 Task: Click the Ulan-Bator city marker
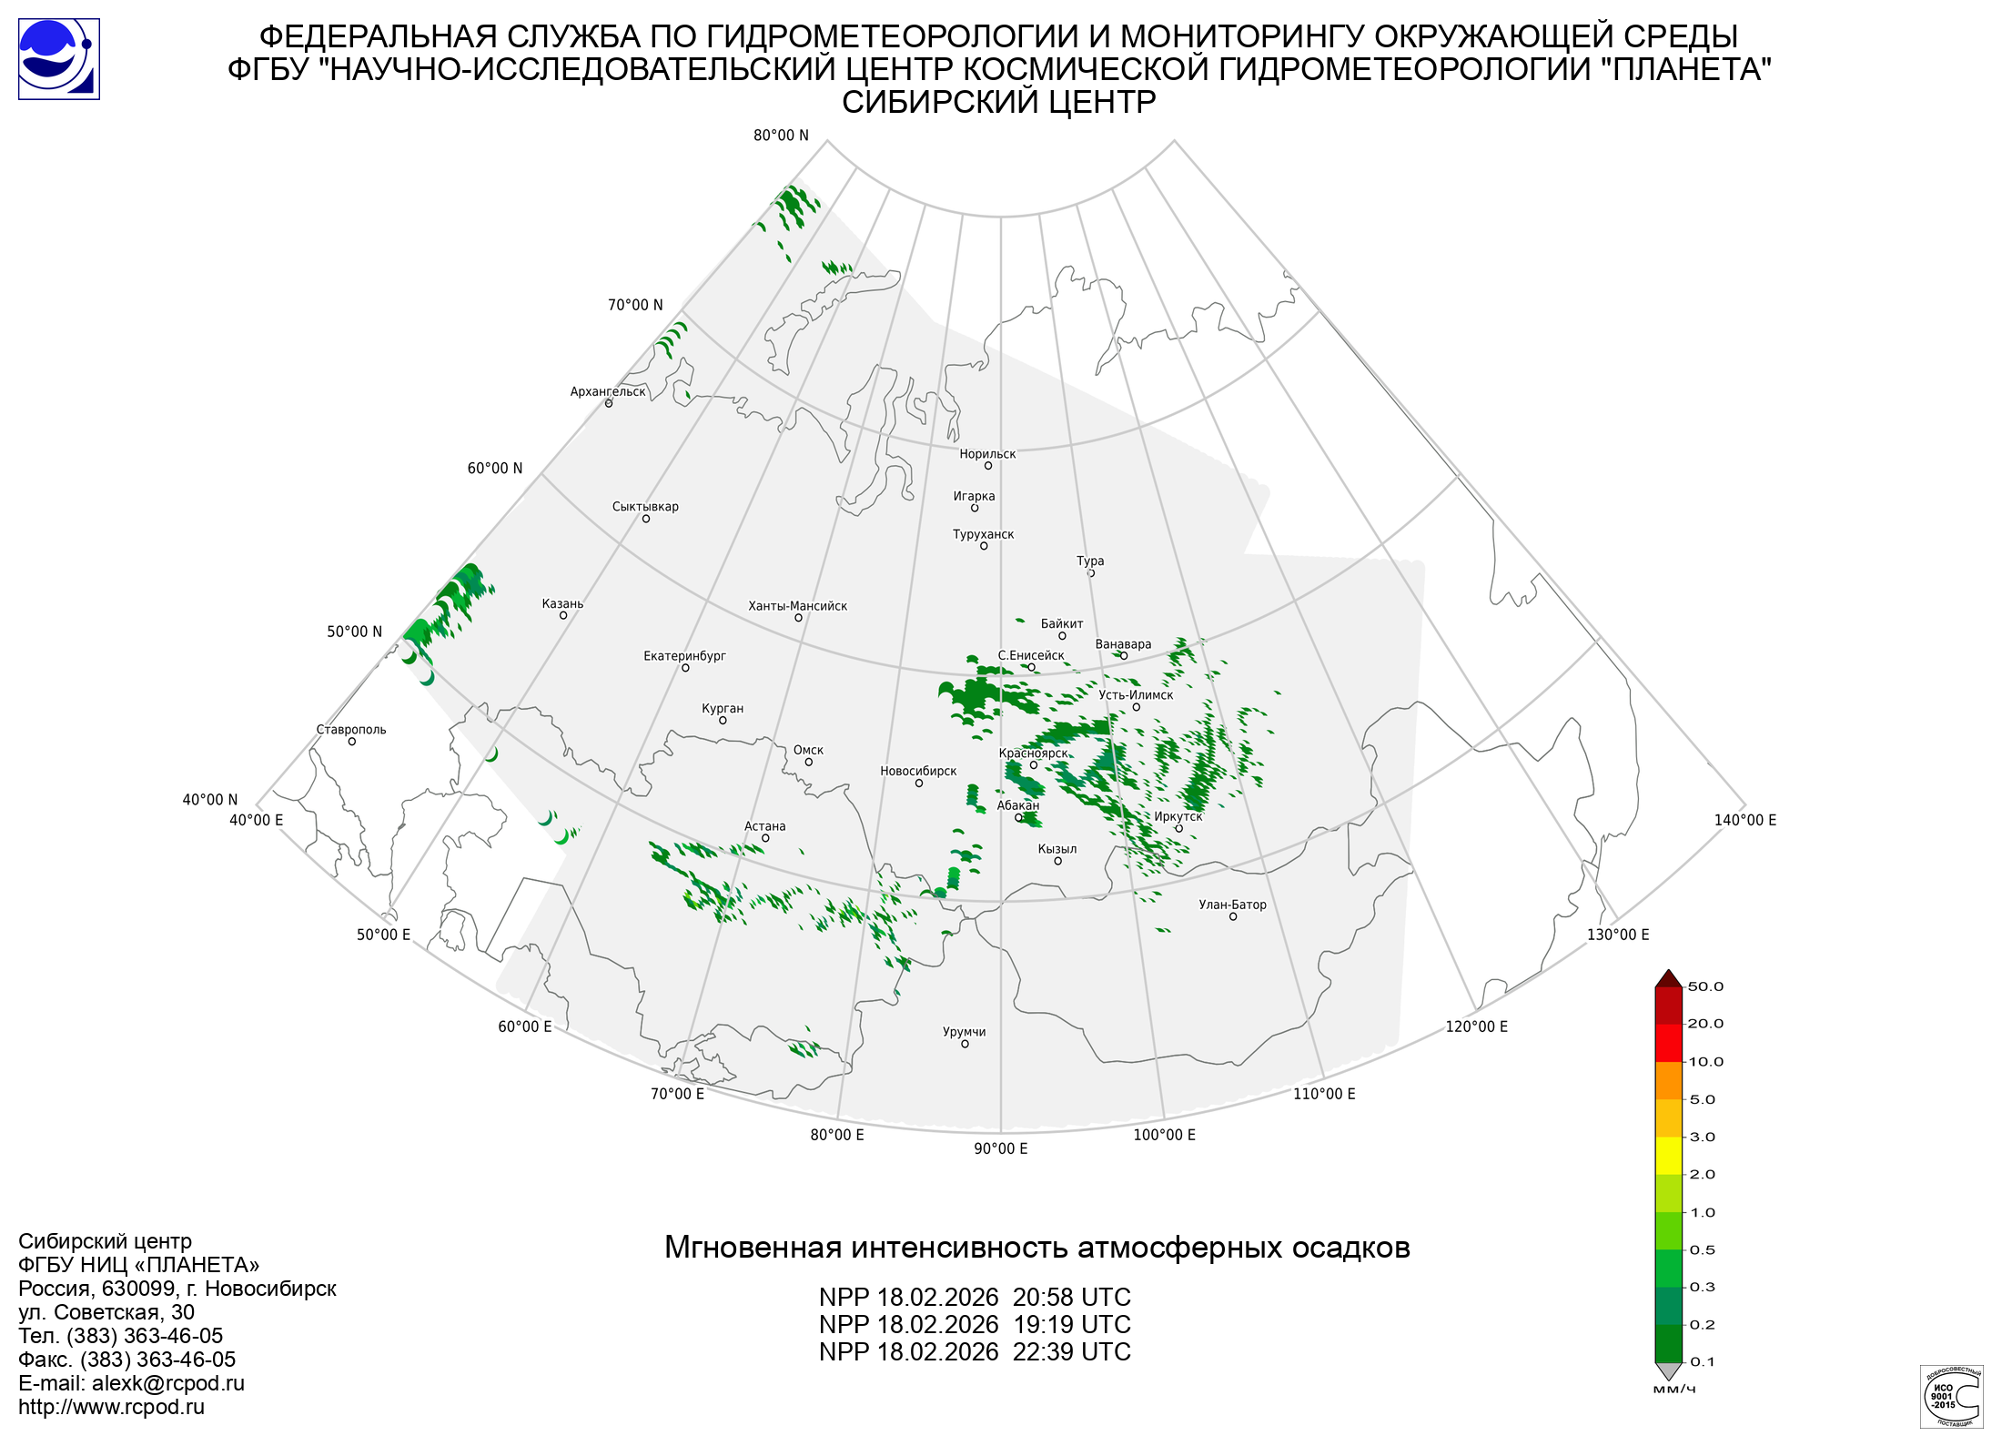click(x=1233, y=917)
